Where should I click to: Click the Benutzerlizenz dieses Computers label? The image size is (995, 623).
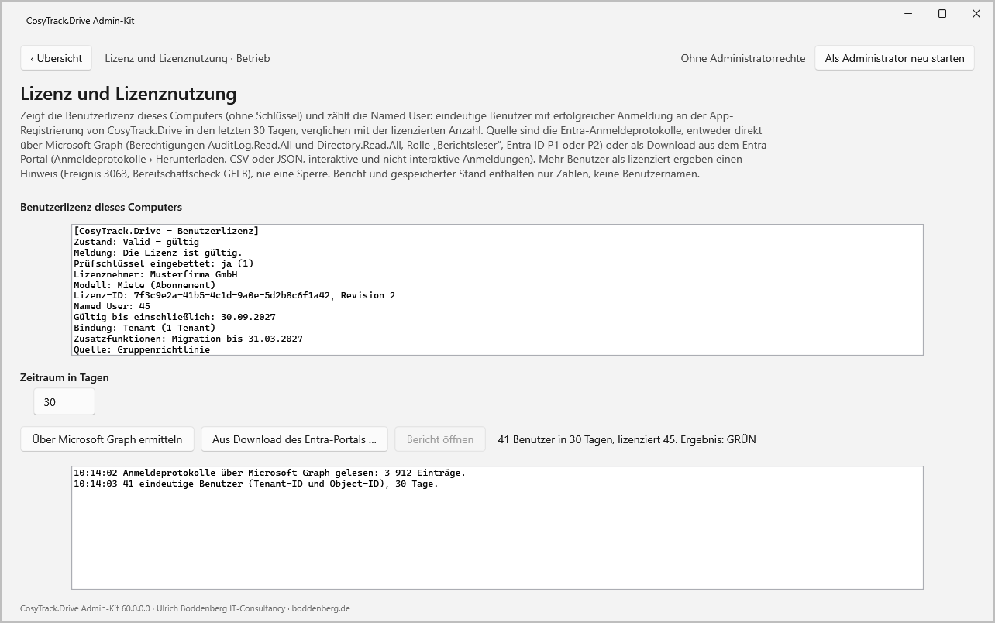point(102,207)
